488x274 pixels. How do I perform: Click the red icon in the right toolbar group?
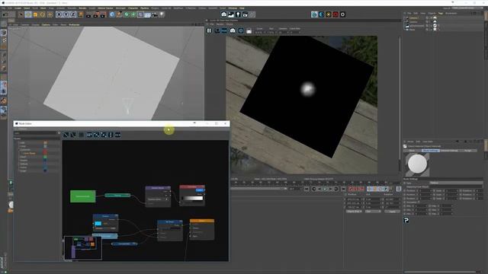click(x=335, y=14)
